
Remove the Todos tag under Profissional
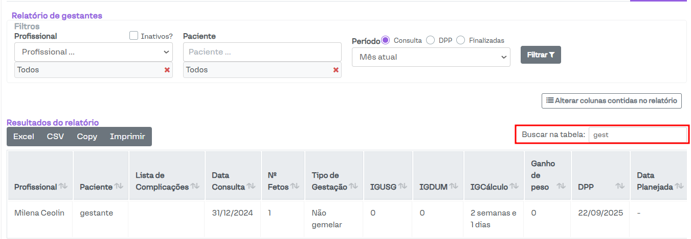[167, 70]
